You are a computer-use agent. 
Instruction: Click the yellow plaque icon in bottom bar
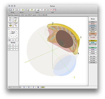pos(43,87)
